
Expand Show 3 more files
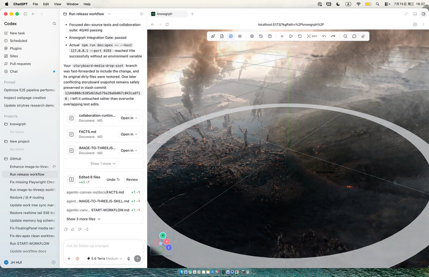(84, 219)
